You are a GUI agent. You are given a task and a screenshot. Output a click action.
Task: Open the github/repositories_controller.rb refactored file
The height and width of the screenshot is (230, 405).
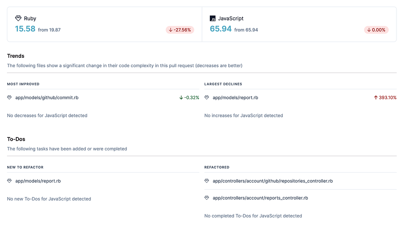(x=273, y=181)
